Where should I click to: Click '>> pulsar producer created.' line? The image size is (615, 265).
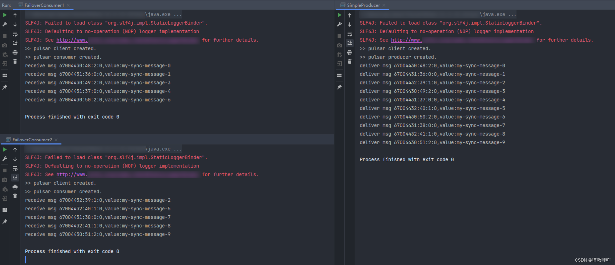pyautogui.click(x=398, y=57)
